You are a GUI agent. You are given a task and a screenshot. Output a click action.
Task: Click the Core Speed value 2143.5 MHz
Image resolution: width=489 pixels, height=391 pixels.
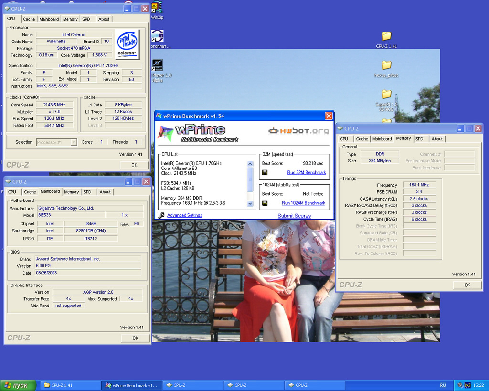pyautogui.click(x=54, y=105)
